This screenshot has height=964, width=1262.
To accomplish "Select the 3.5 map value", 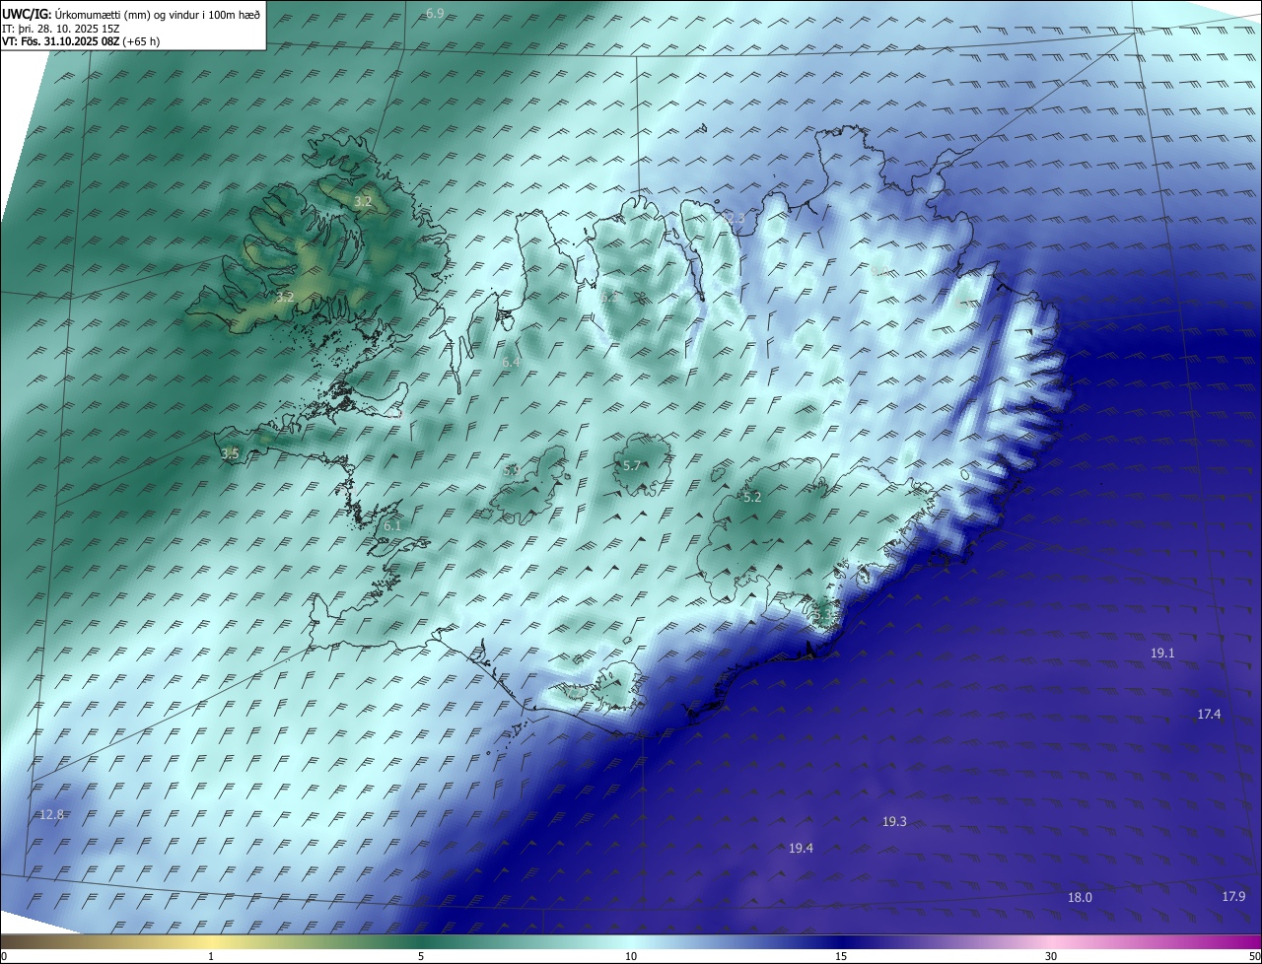I will [230, 453].
